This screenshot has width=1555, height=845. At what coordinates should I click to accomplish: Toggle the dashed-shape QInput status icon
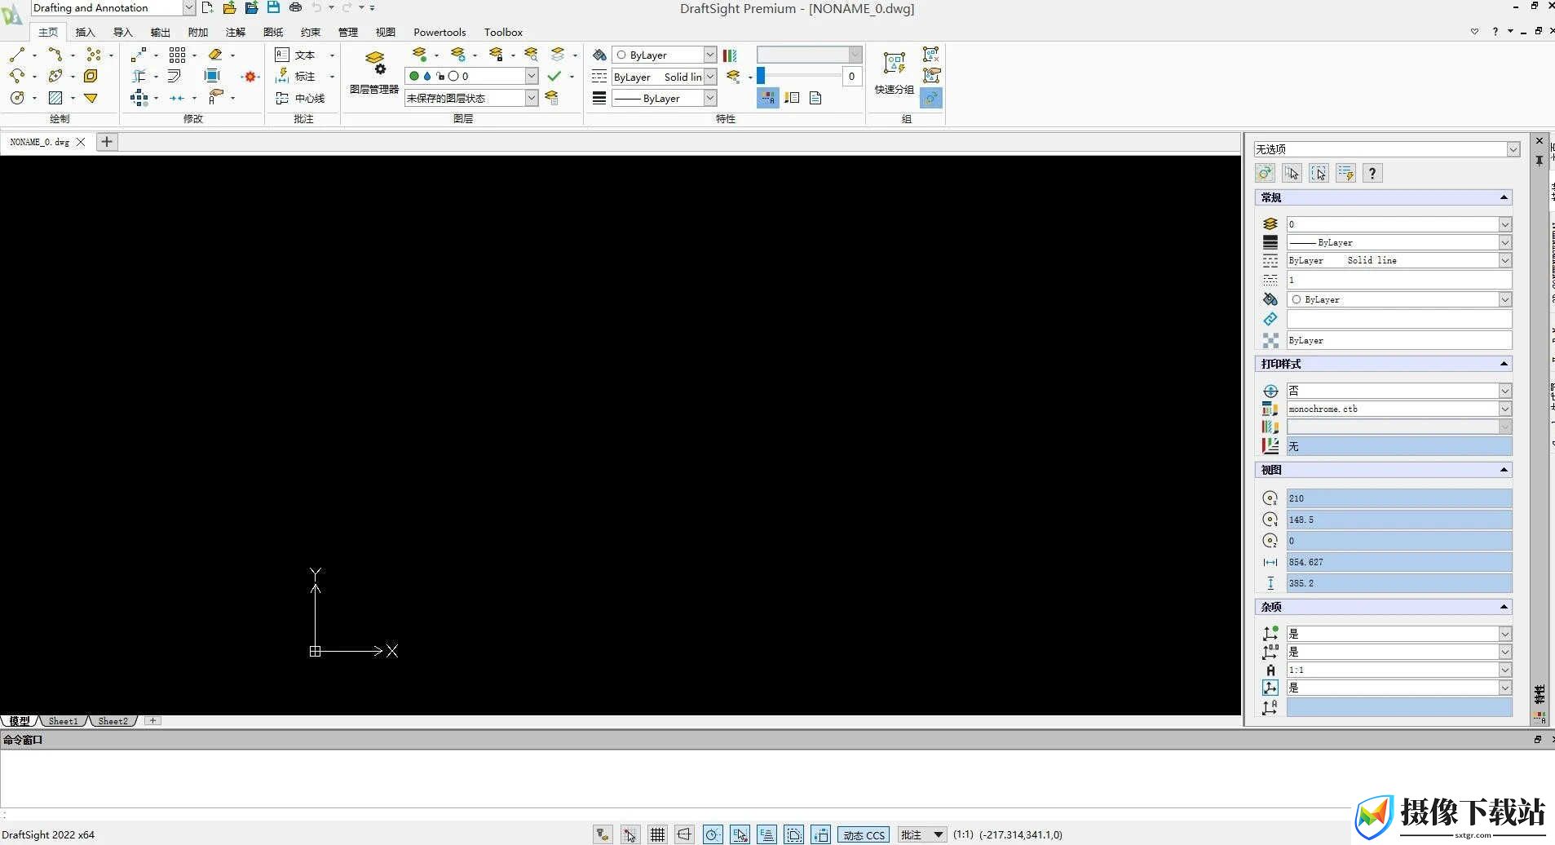click(794, 834)
